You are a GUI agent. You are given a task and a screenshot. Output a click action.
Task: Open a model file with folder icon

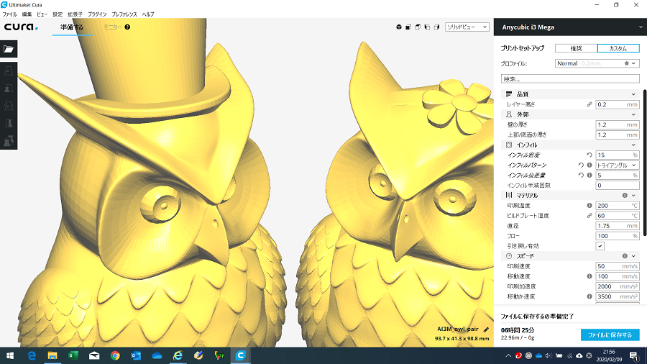[x=9, y=49]
